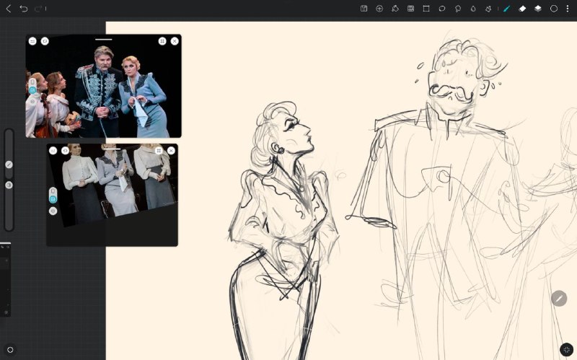Open the circular plus import icon
The height and width of the screenshot is (360, 577).
(x=379, y=9)
